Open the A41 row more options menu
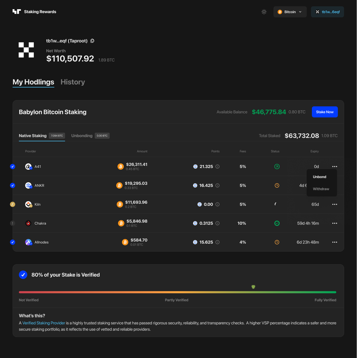The width and height of the screenshot is (357, 358). pyautogui.click(x=335, y=167)
